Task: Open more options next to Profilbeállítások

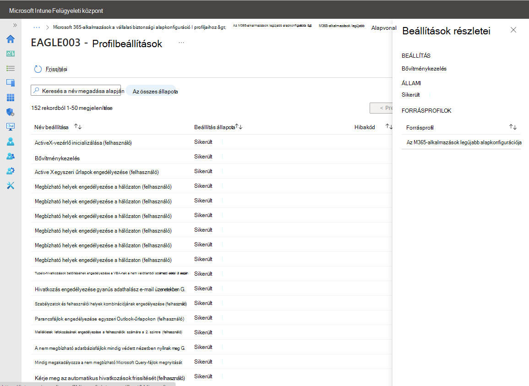Action: 181,43
